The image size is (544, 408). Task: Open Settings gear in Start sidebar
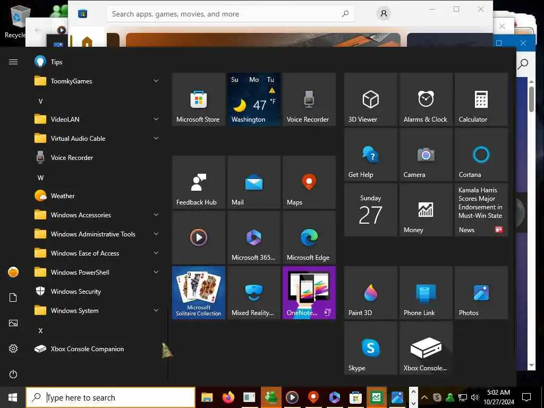pyautogui.click(x=13, y=348)
